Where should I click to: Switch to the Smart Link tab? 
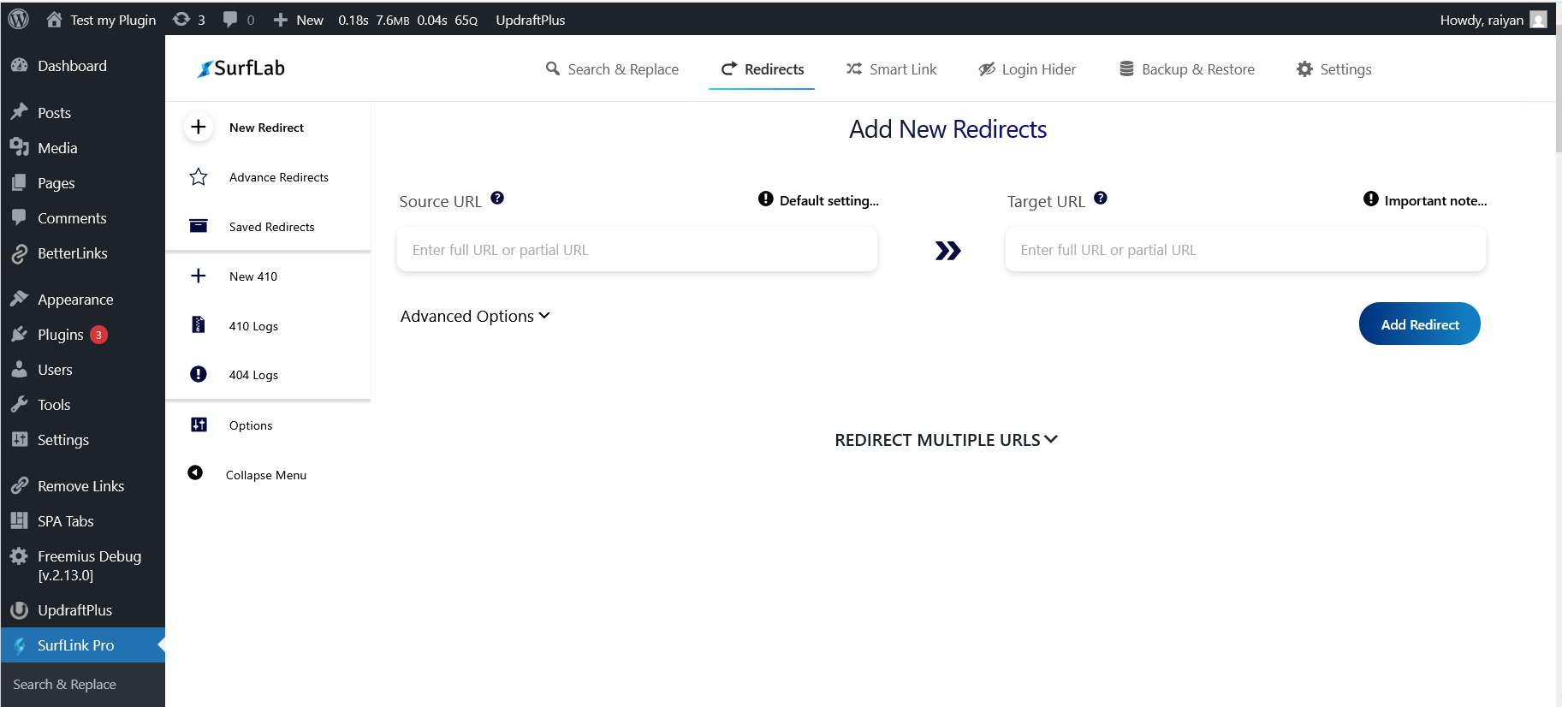pos(891,69)
